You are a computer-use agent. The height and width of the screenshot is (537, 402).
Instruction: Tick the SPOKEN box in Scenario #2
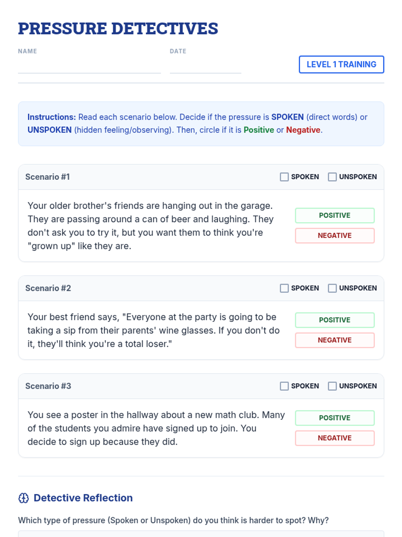coord(284,288)
